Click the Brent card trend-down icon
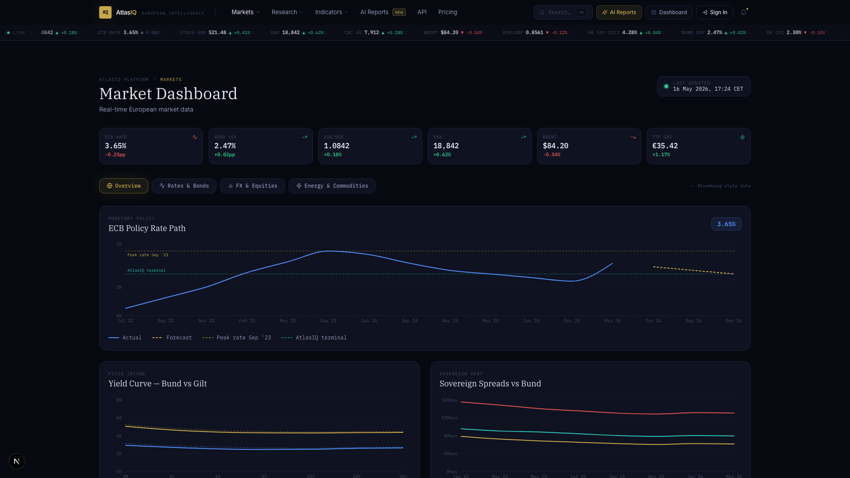Image resolution: width=850 pixels, height=478 pixels. [633, 137]
